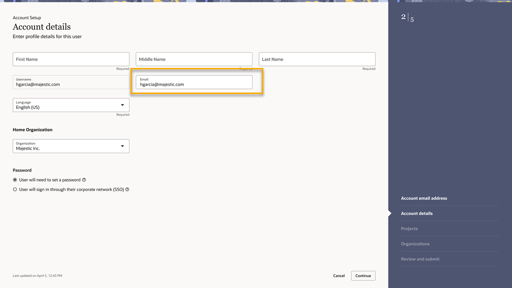
Task: Select the Last Name text box
Action: tap(317, 59)
